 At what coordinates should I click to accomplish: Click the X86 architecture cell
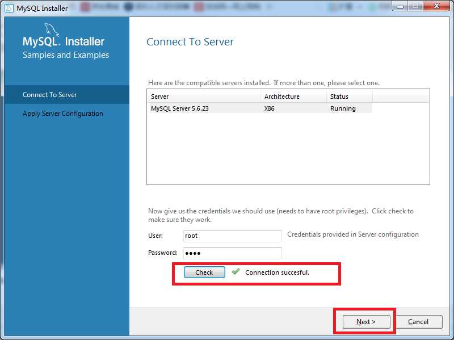(269, 108)
